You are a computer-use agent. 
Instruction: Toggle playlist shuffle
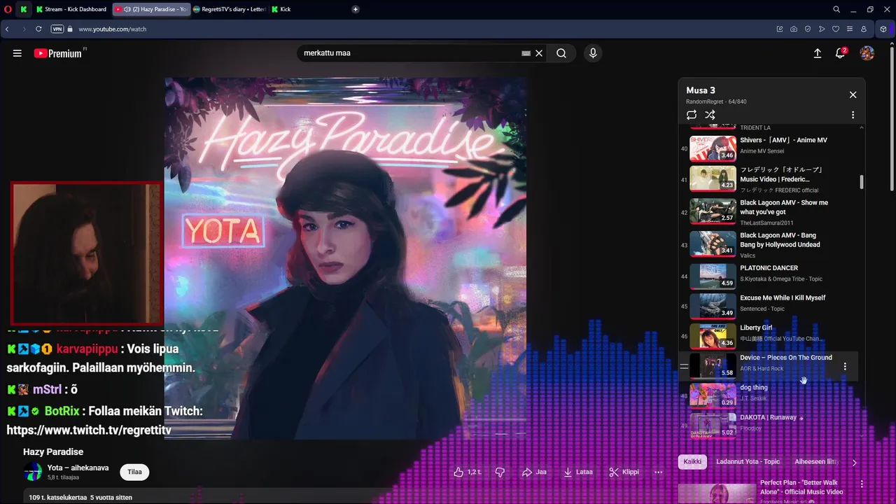(x=710, y=115)
